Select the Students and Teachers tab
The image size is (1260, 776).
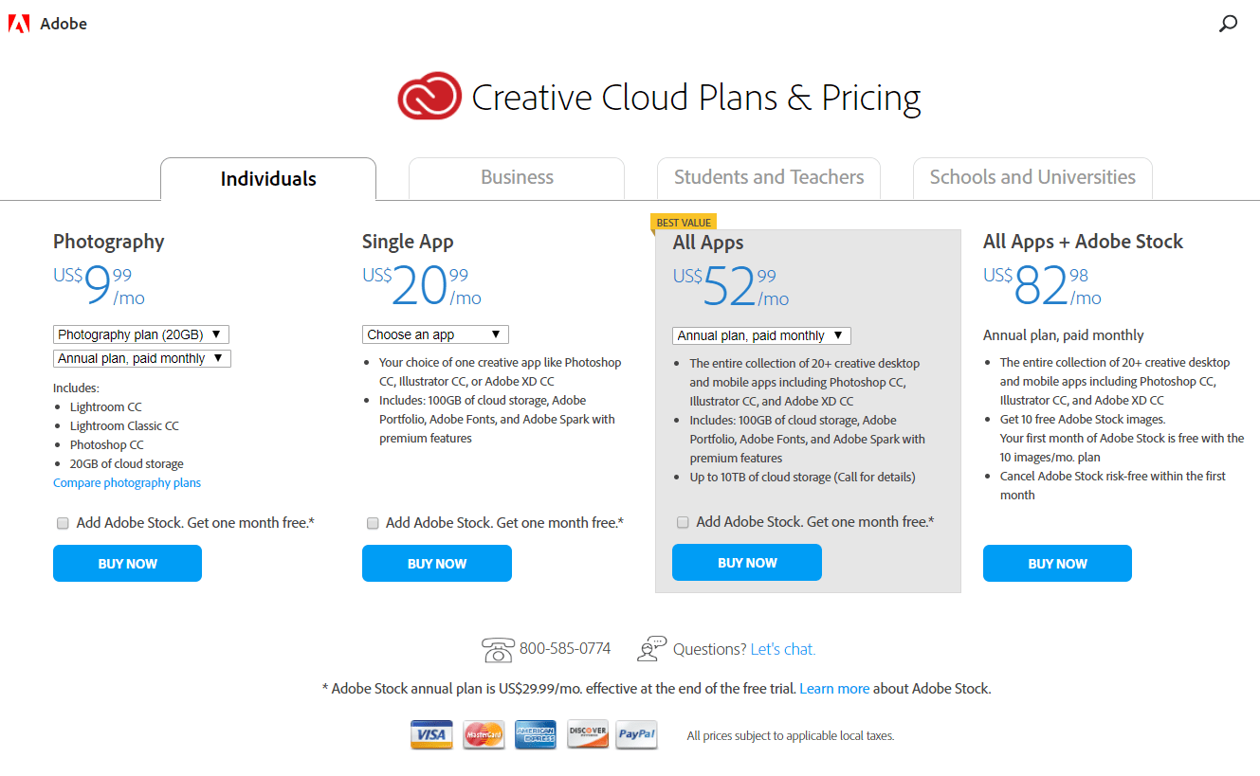pos(769,177)
